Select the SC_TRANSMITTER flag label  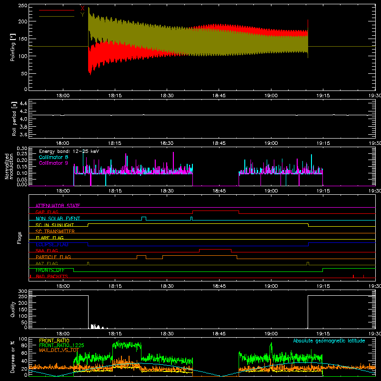(x=55, y=231)
